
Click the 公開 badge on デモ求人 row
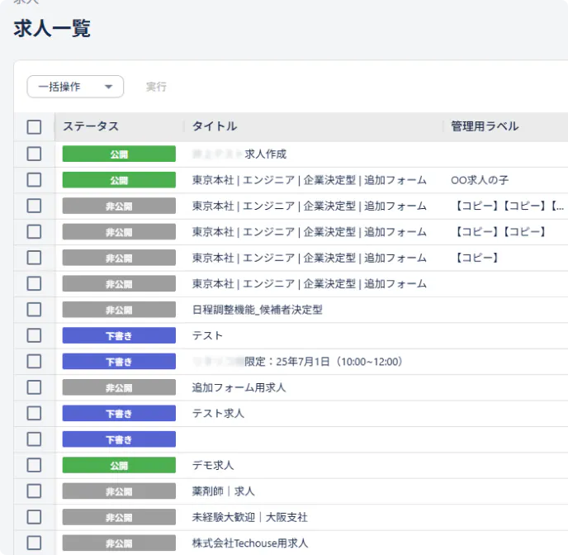(x=119, y=465)
